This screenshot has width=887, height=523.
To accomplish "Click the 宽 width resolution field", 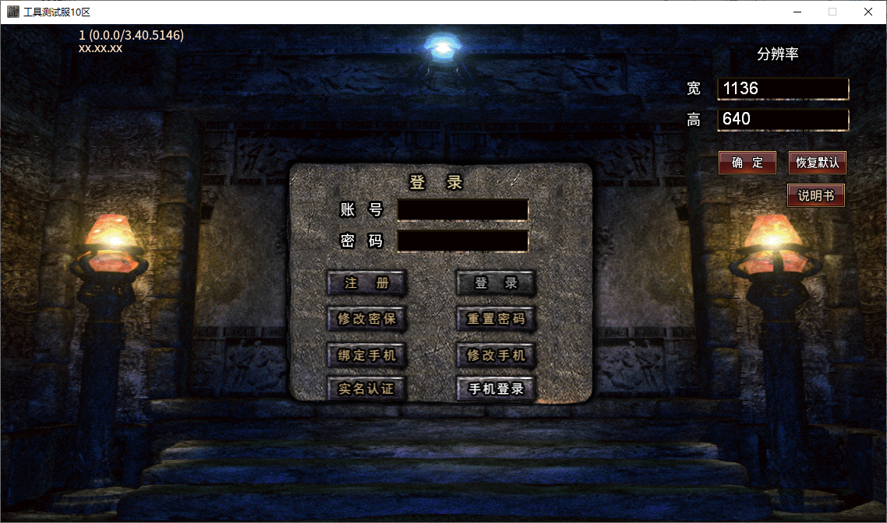I will [783, 89].
